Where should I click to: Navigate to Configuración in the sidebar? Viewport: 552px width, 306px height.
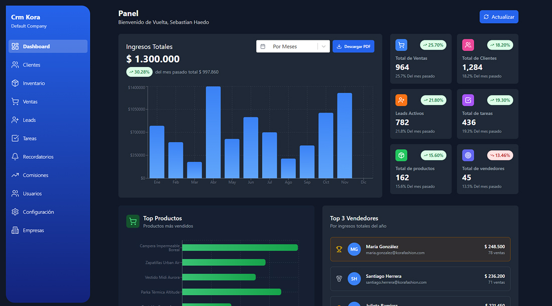38,212
